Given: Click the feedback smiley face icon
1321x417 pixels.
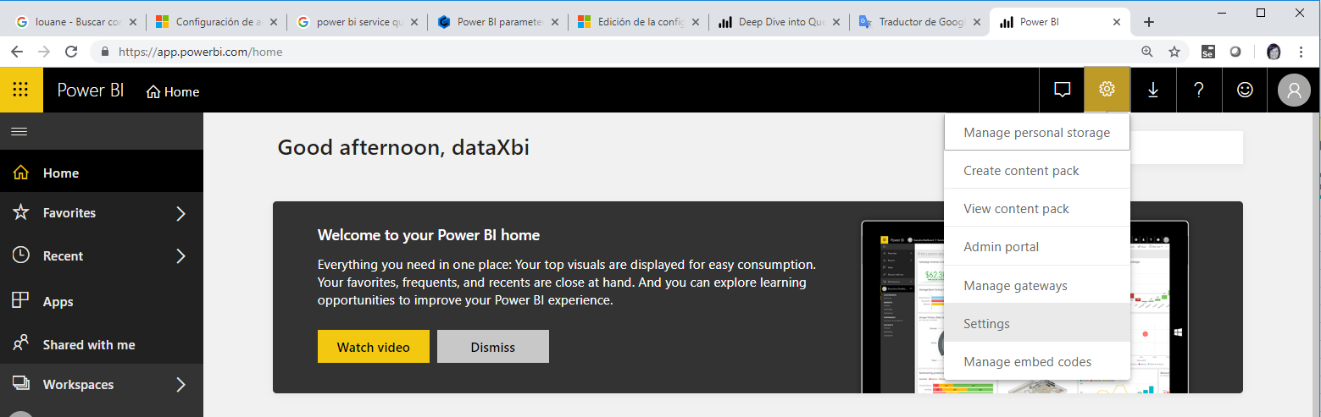Looking at the screenshot, I should point(1245,90).
